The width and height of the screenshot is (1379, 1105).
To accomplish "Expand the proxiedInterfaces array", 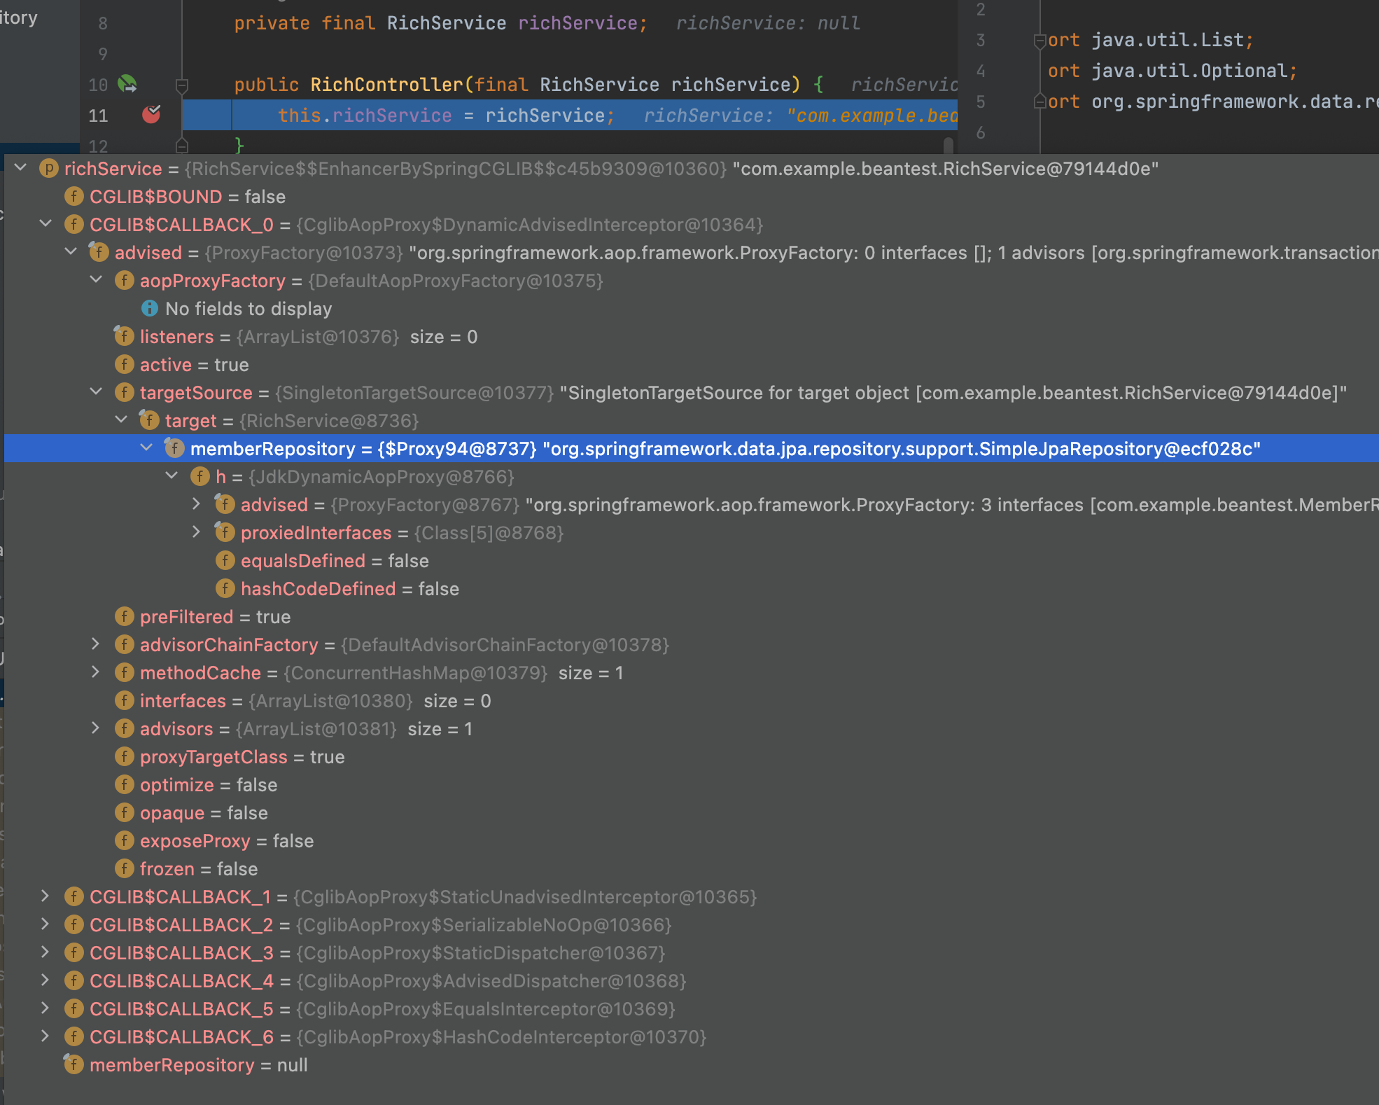I will click(x=197, y=532).
